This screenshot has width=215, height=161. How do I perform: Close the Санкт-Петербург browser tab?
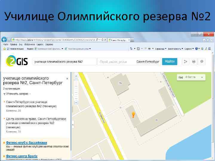pos(129,40)
